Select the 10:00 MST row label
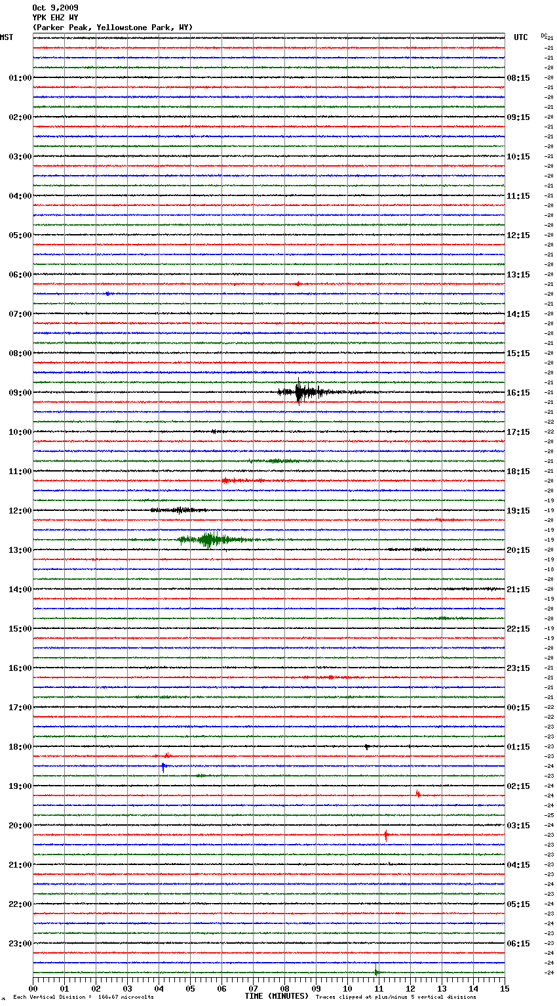Image resolution: width=557 pixels, height=1006 pixels. click(x=20, y=432)
